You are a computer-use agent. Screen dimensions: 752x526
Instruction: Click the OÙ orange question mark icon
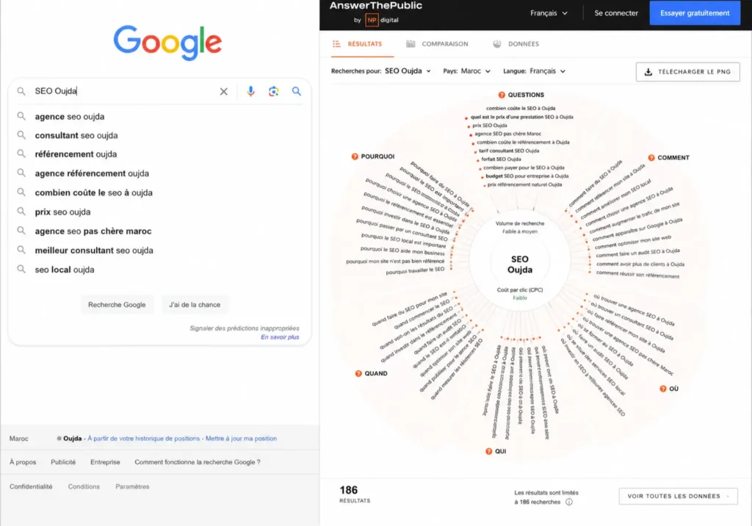click(x=663, y=389)
